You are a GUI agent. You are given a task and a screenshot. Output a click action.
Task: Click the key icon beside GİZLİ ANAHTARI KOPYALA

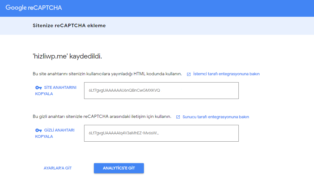coord(39,130)
